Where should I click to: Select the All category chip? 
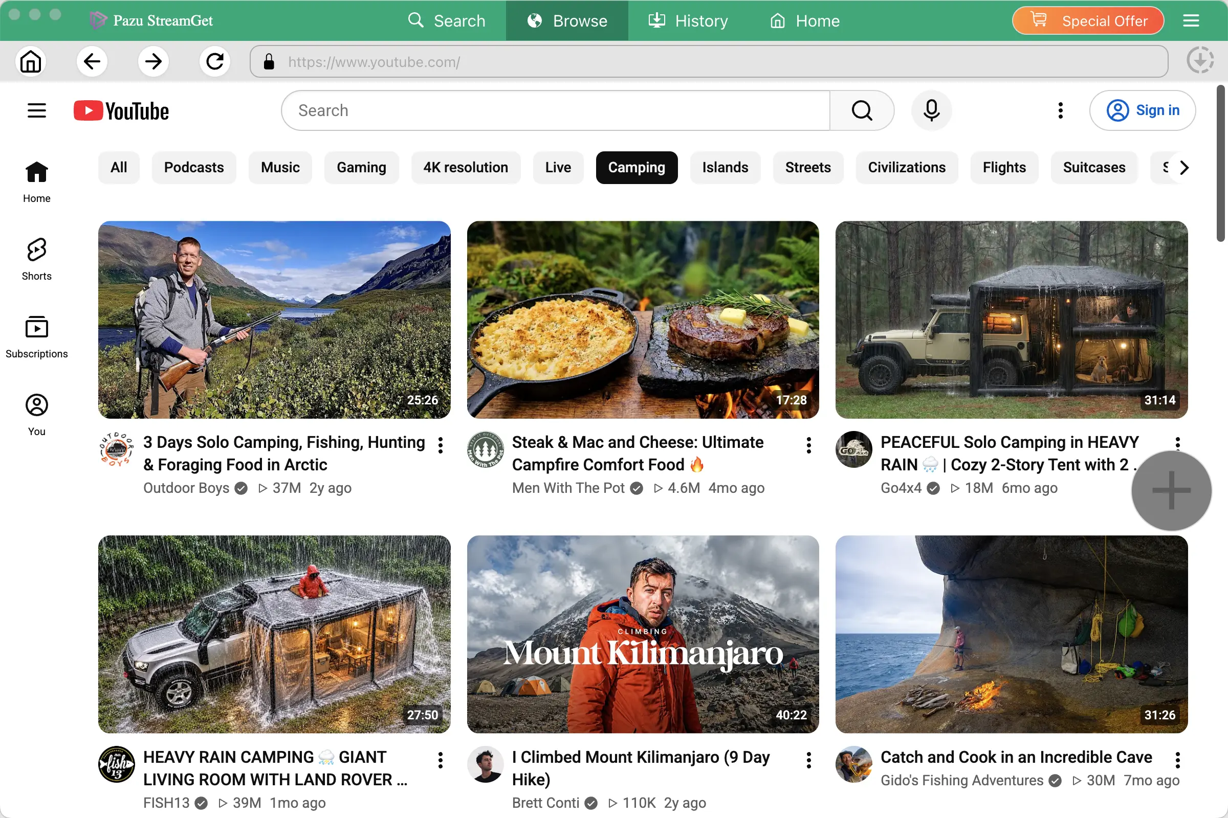pos(119,168)
